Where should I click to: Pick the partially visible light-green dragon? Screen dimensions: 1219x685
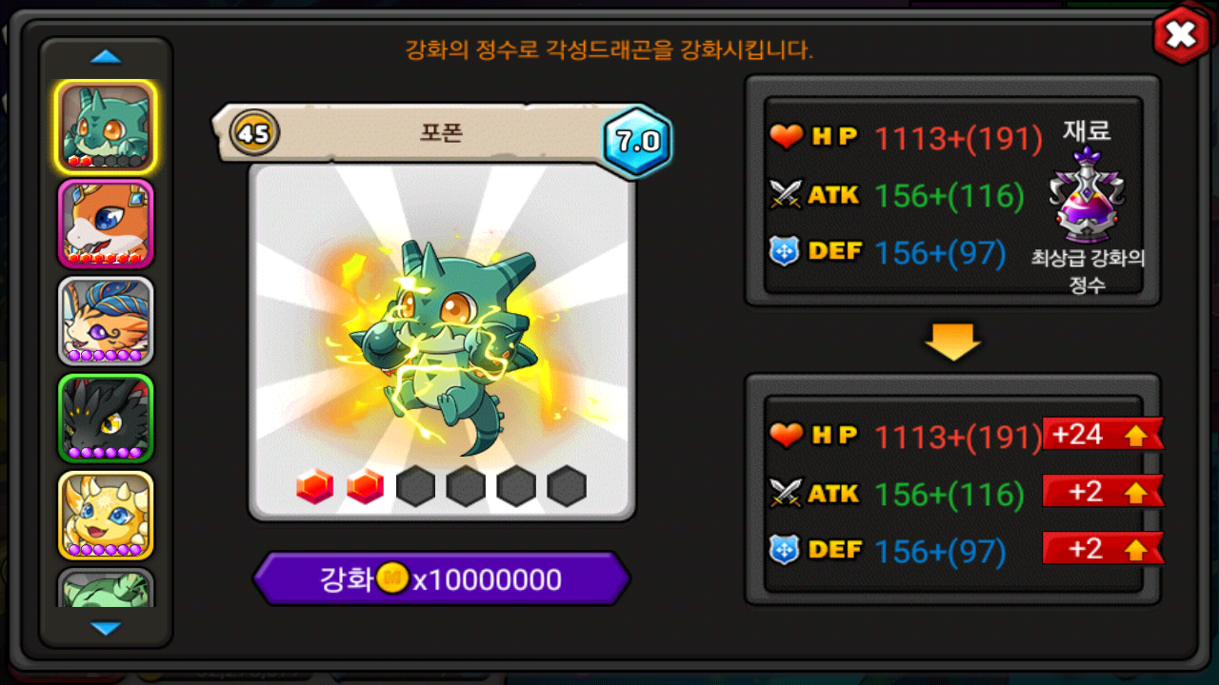coord(106,588)
